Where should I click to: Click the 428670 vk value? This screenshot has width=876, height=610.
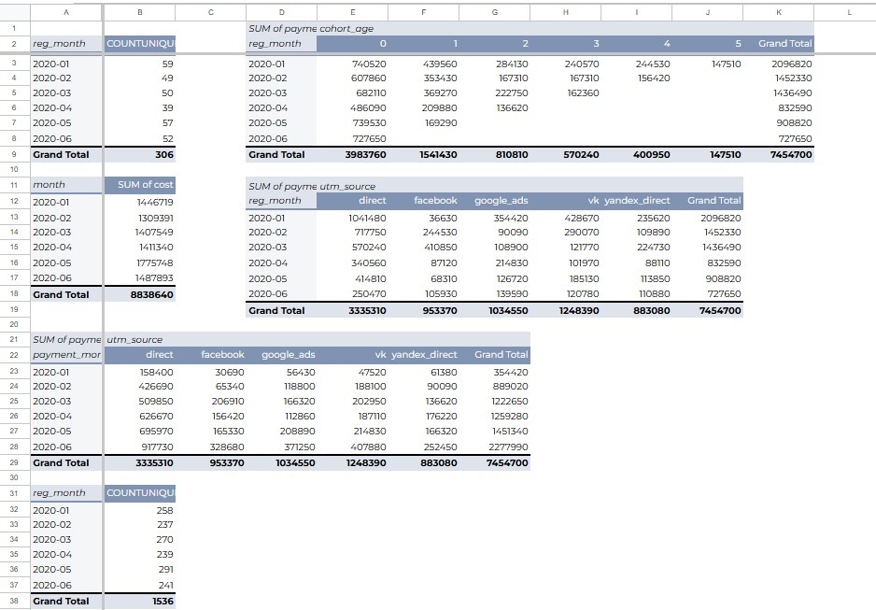pyautogui.click(x=565, y=218)
